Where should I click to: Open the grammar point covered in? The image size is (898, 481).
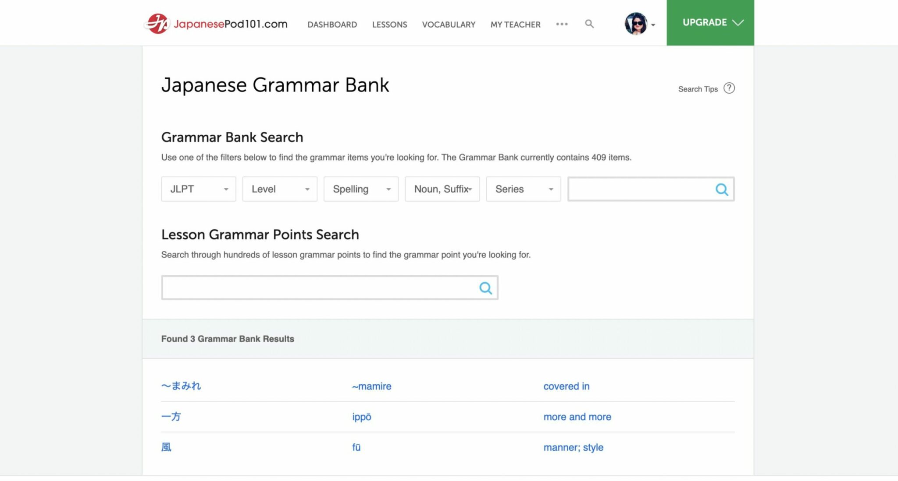pyautogui.click(x=566, y=386)
